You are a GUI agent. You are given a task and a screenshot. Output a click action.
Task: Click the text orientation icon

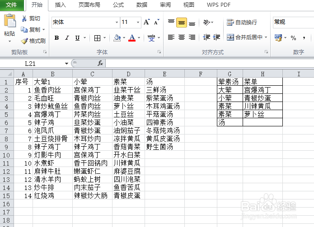coord(207,22)
